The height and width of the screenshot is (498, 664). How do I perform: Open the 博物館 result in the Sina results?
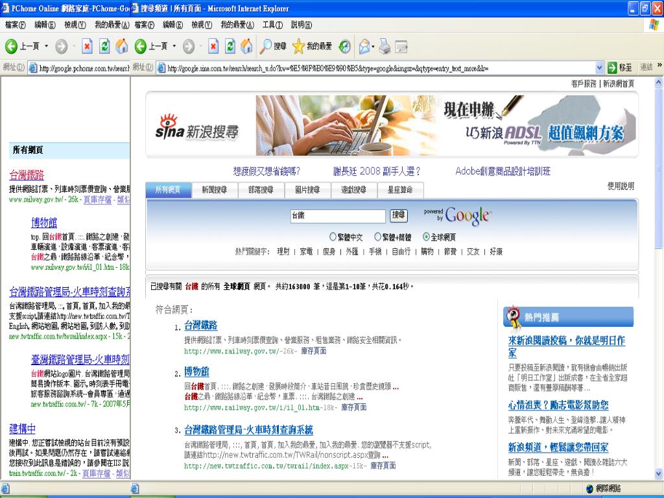[x=196, y=372]
